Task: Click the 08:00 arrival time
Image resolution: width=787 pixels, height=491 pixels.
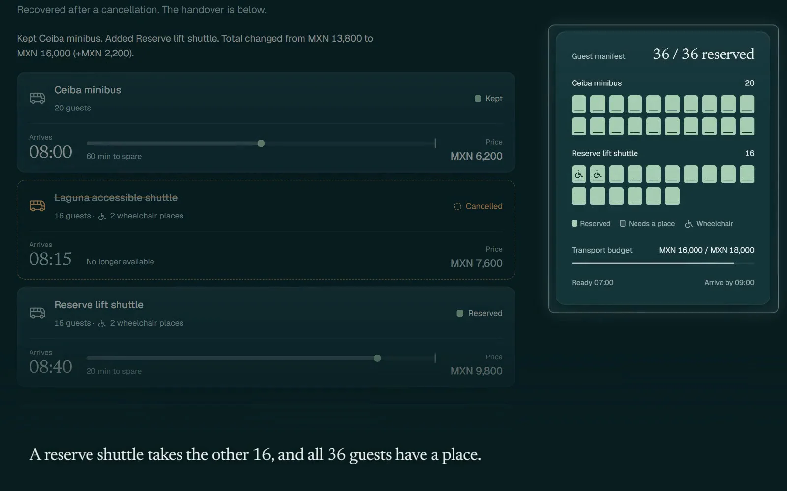Action: point(51,152)
